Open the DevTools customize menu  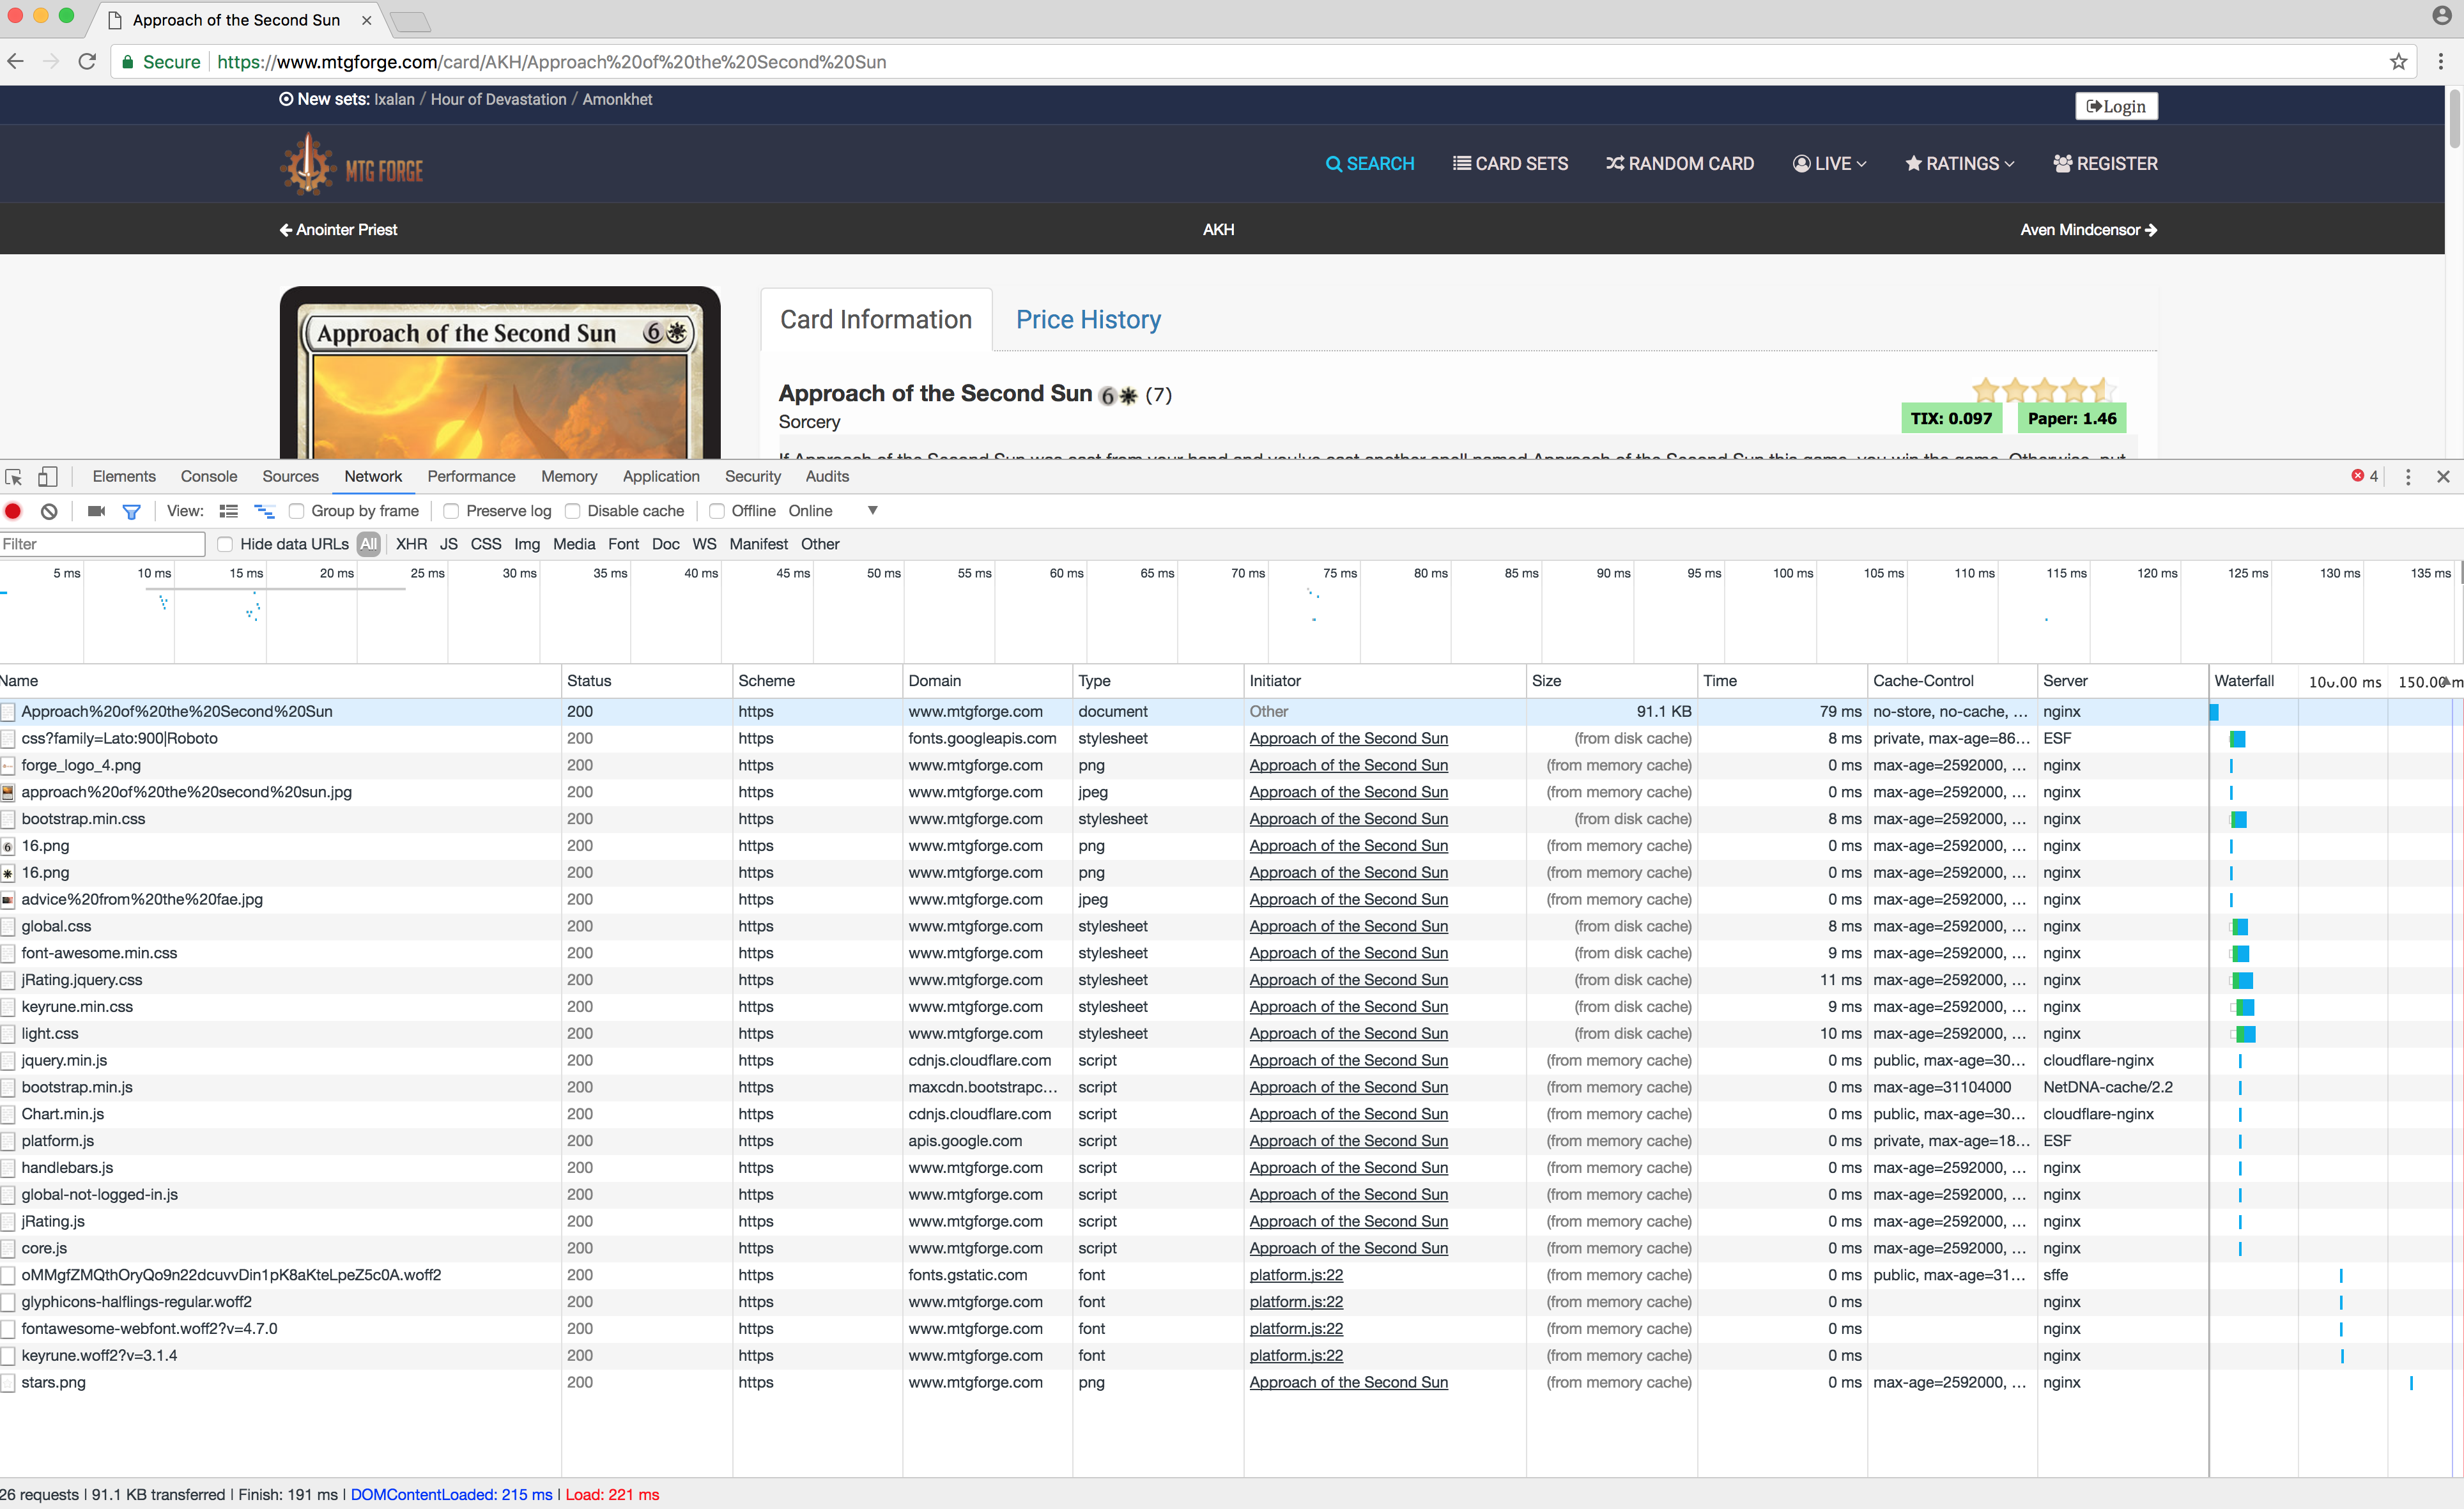[x=2408, y=477]
